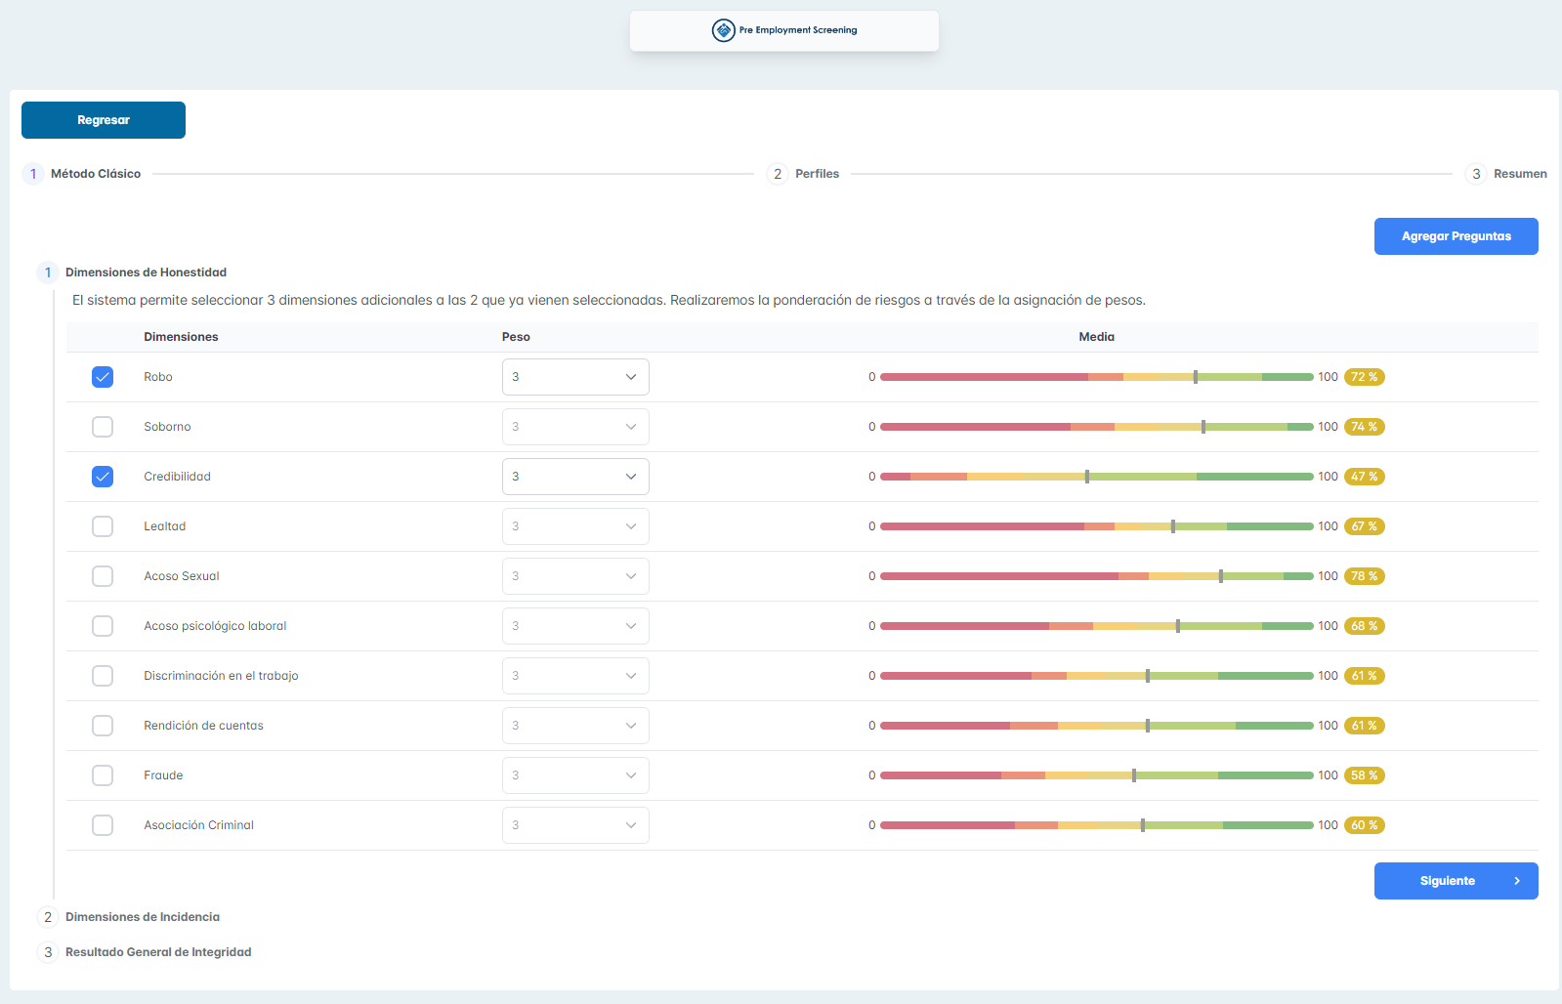Open the Peso dropdown for Robo
The width and height of the screenshot is (1562, 1004).
575,377
